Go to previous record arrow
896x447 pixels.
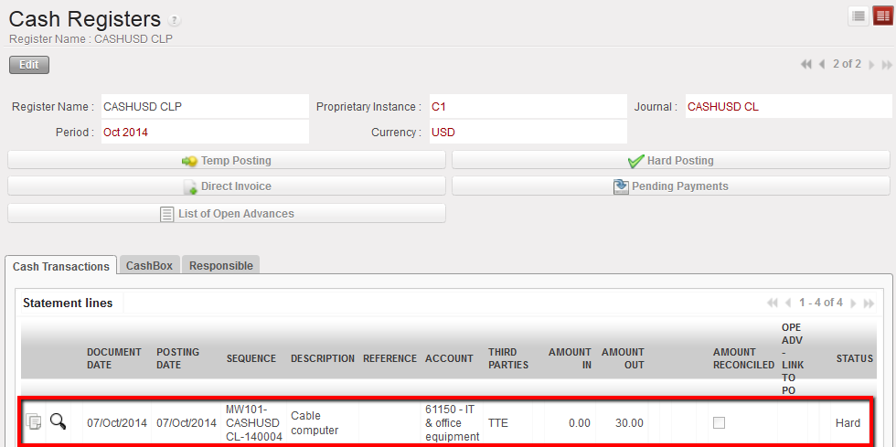pyautogui.click(x=822, y=65)
